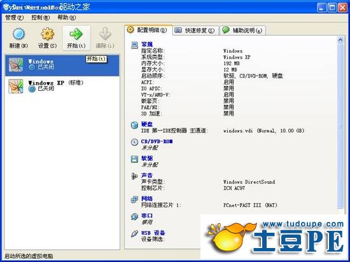Click power-state icon under Windows XP VM
The height and width of the screenshot is (262, 350).
click(x=32, y=89)
